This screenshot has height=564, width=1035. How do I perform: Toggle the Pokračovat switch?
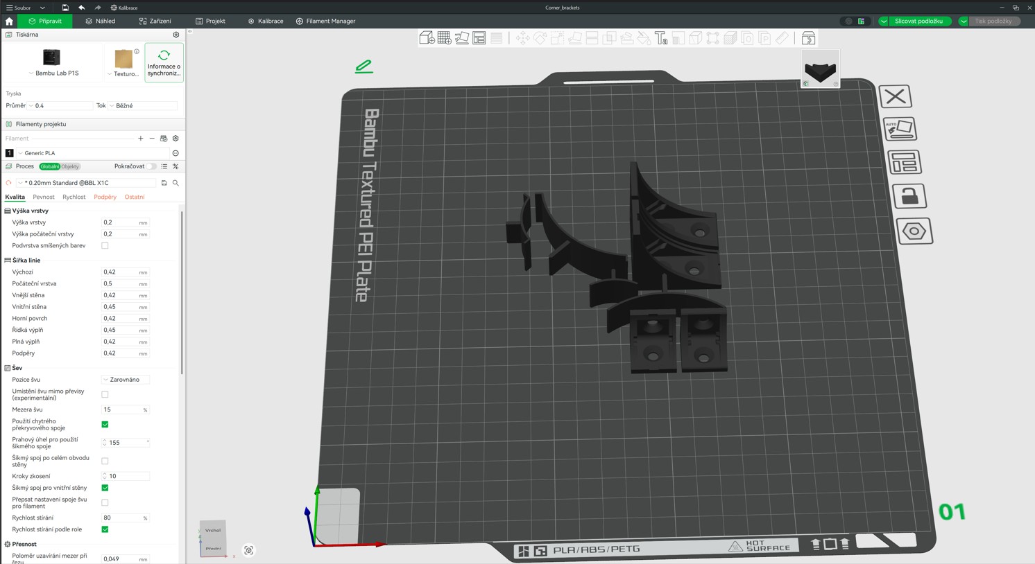click(151, 166)
